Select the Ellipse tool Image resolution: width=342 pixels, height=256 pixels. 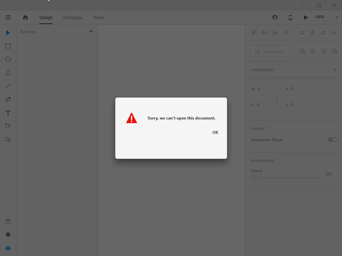click(x=8, y=59)
